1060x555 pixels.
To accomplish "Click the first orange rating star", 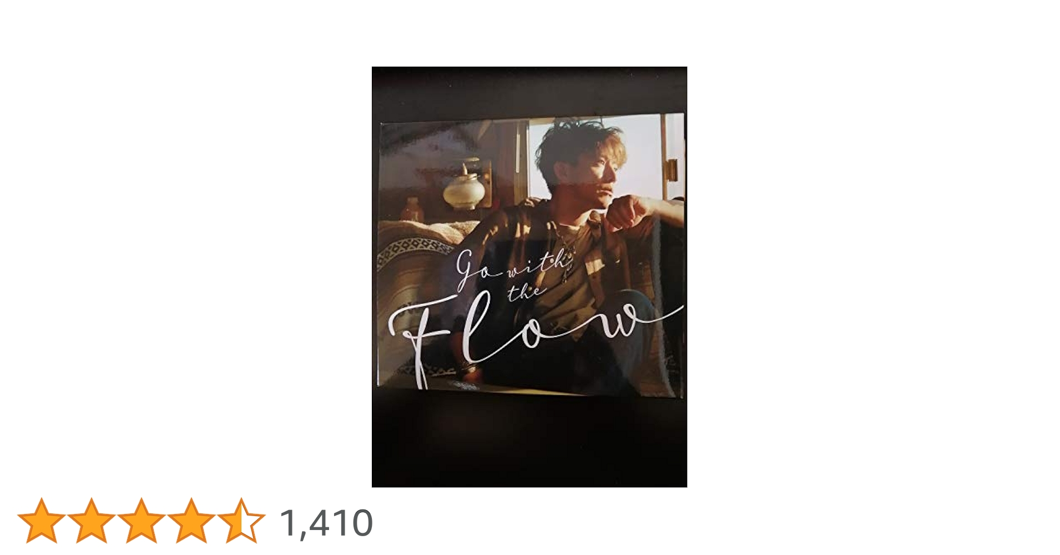I will (x=42, y=521).
